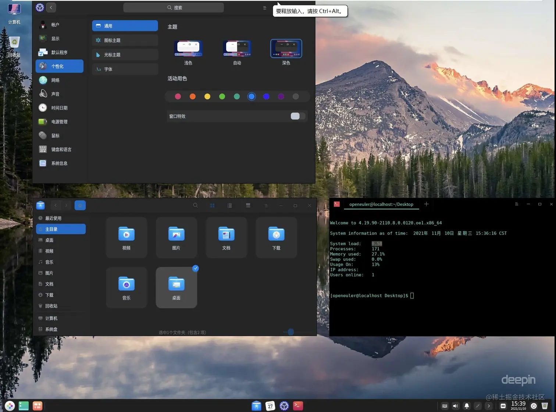The image size is (556, 412).
Task: Open the Control Center hamburger menu
Action: pyautogui.click(x=264, y=7)
